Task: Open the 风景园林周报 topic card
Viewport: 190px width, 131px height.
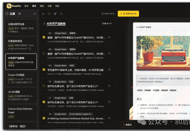Action: [x=21, y=45]
